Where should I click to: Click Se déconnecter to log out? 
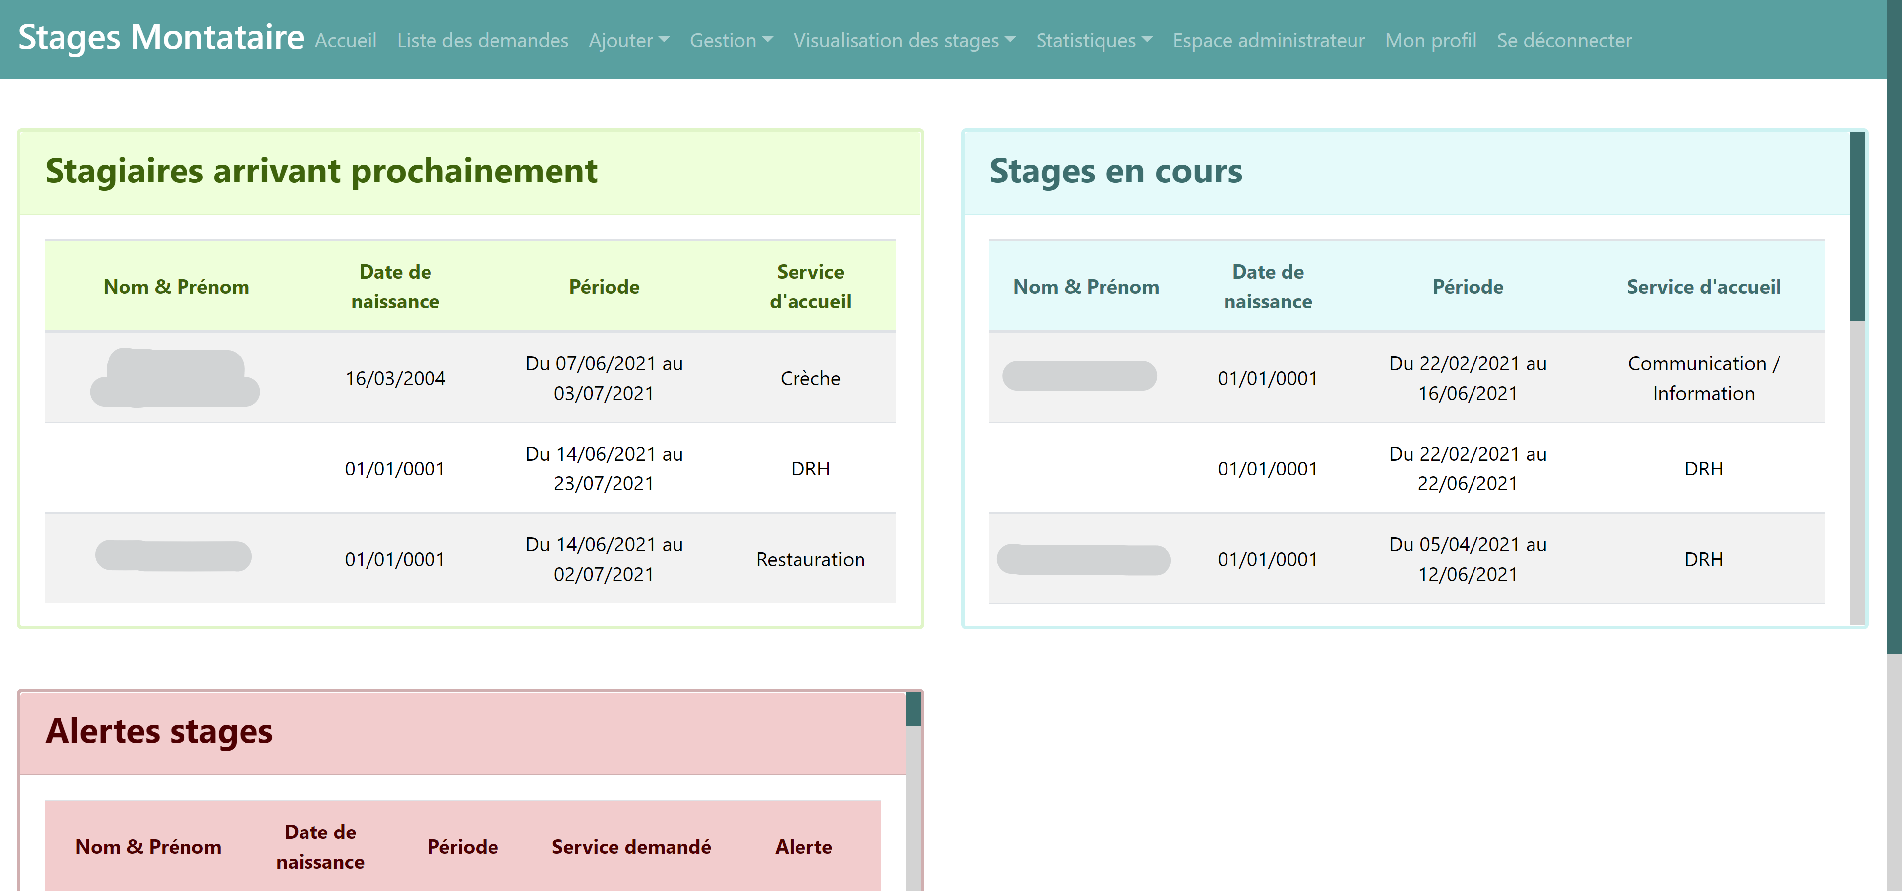click(x=1564, y=41)
